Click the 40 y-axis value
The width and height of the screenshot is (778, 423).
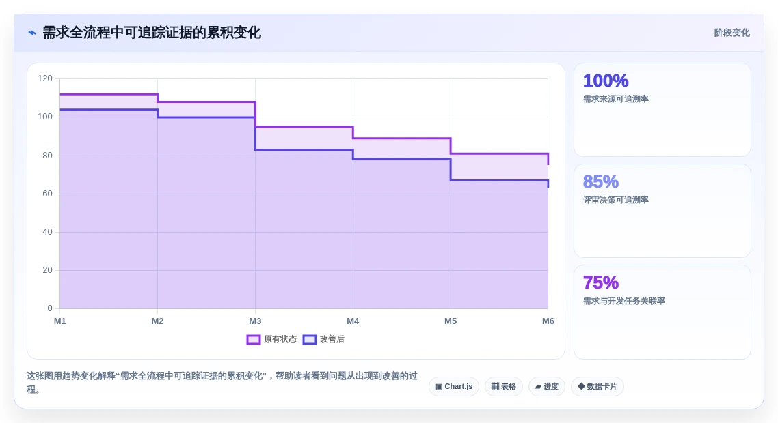pos(47,231)
